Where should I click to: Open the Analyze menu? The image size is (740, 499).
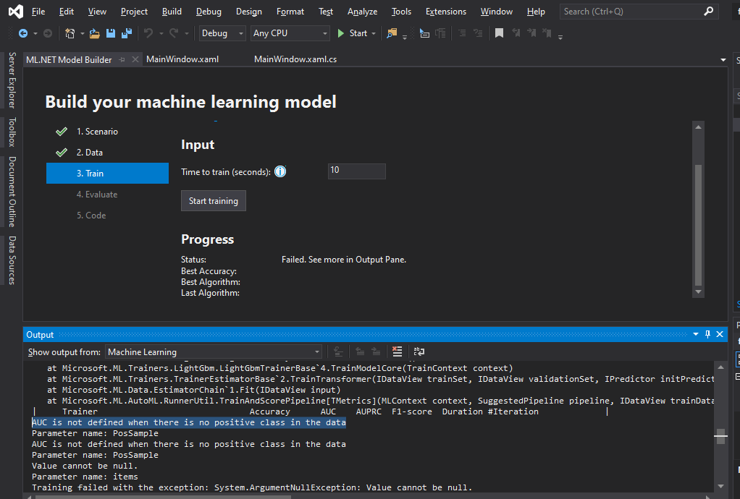362,12
